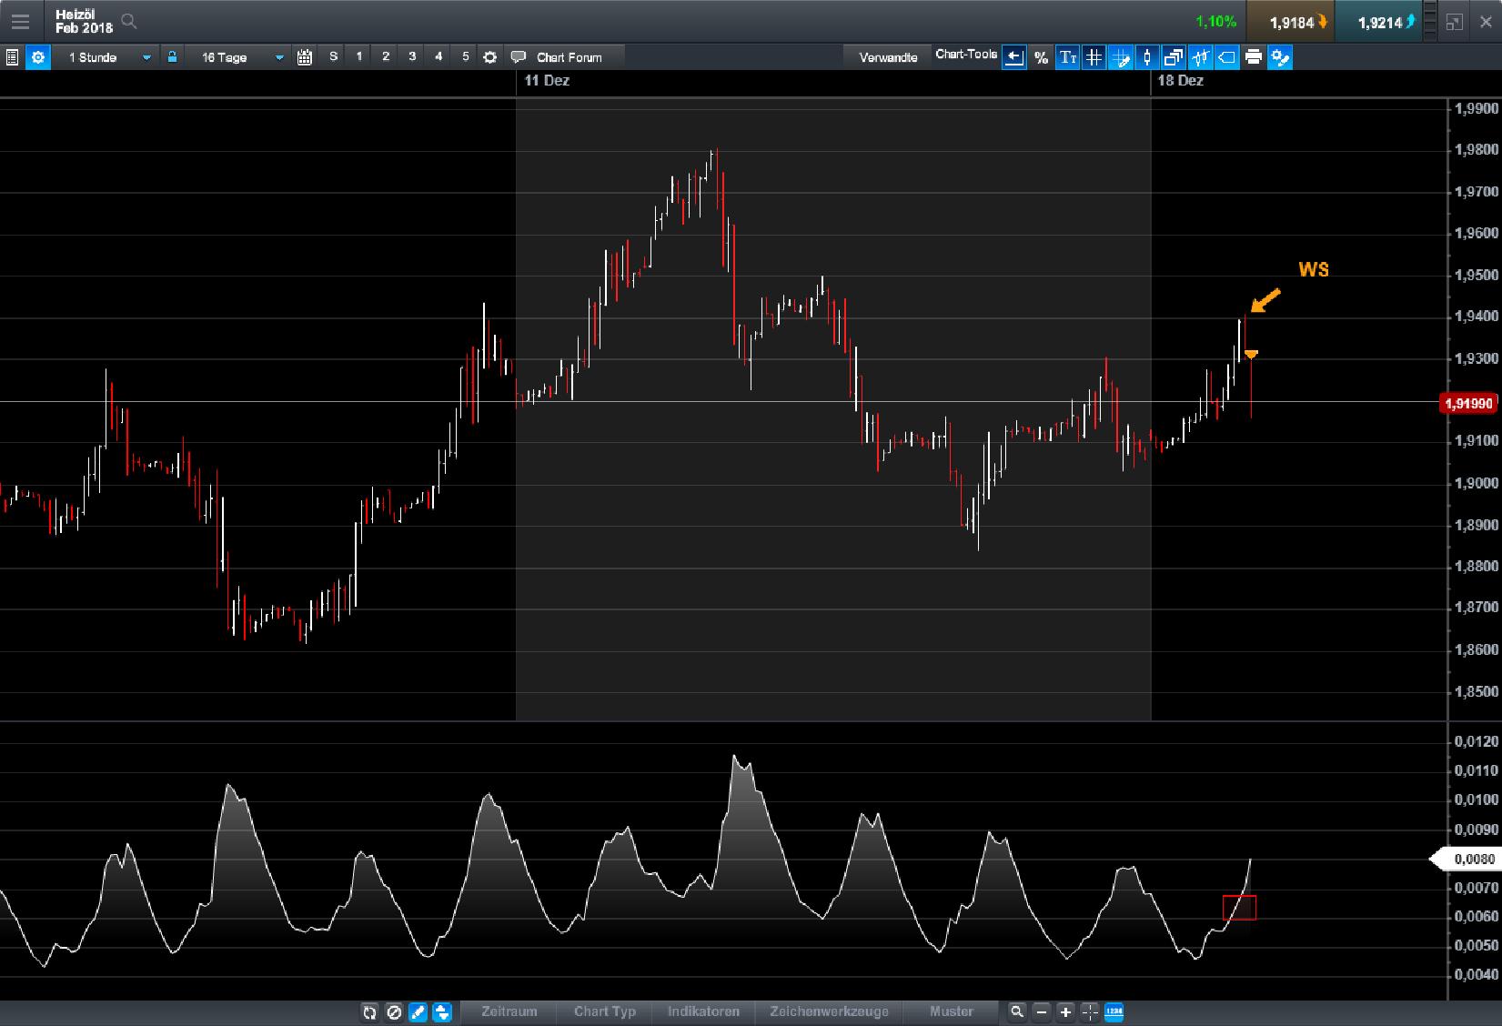
Task: Select the candlestick chart type icon
Action: (x=1147, y=56)
